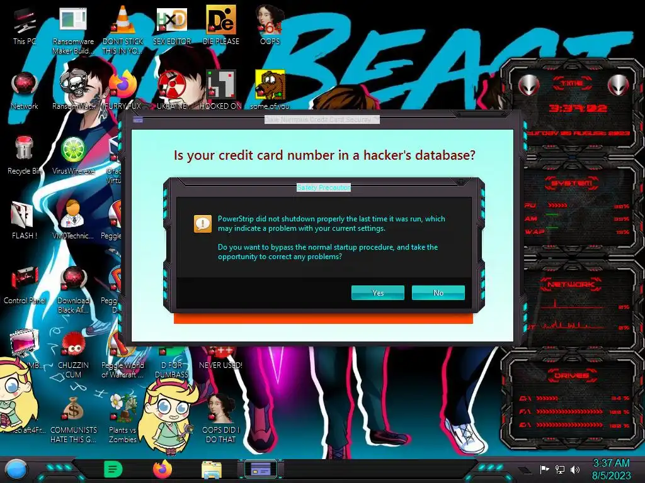
Task: Click the DRIVES gadget panel header
Action: click(x=572, y=375)
